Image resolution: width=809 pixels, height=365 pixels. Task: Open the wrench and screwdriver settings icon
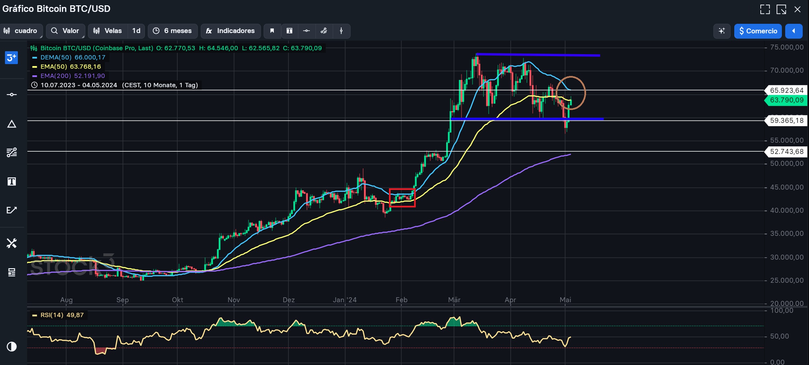(12, 243)
